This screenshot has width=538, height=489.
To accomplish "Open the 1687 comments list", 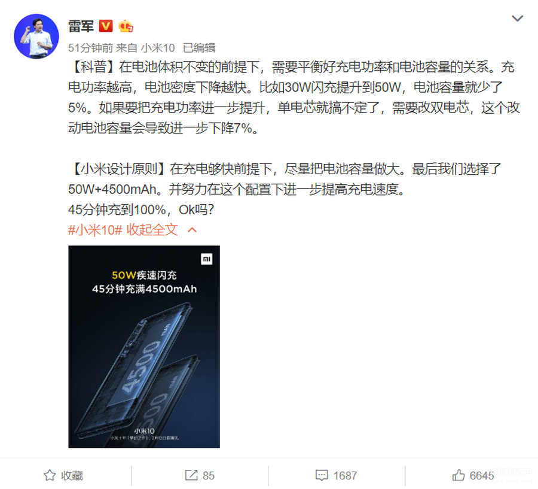I will [x=345, y=476].
